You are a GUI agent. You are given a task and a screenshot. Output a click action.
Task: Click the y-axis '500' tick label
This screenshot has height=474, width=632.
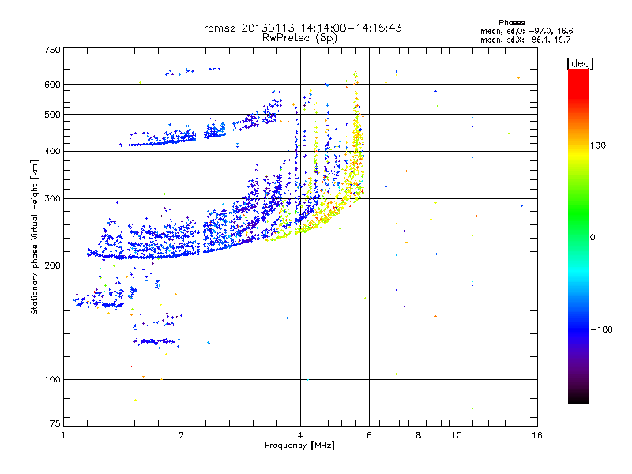coord(52,115)
